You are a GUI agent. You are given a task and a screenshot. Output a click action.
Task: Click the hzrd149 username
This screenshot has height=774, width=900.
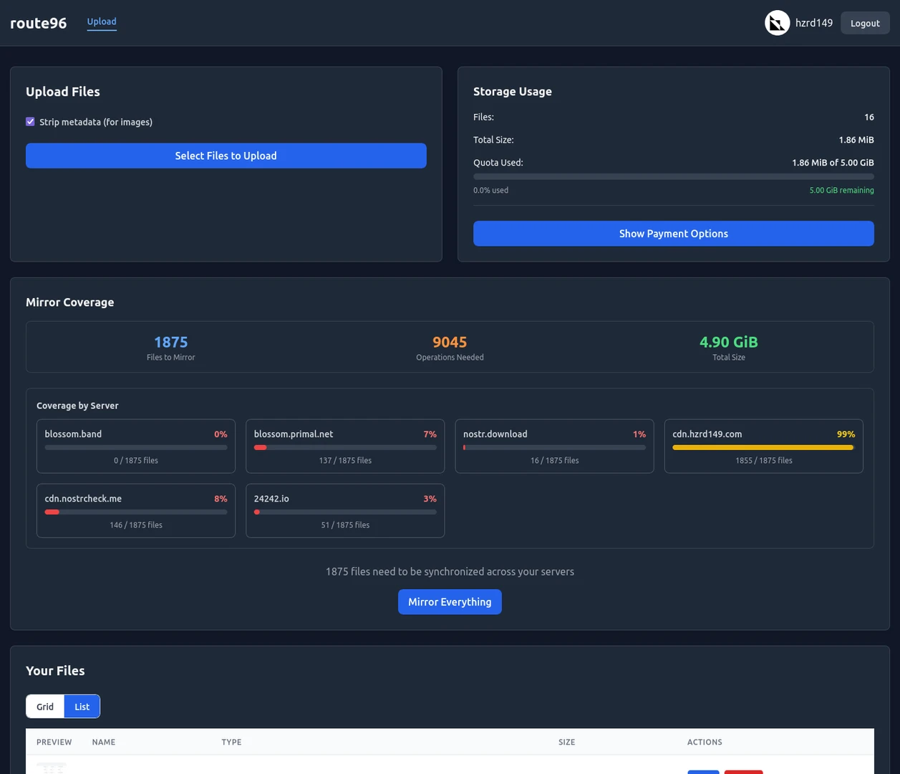(x=814, y=23)
